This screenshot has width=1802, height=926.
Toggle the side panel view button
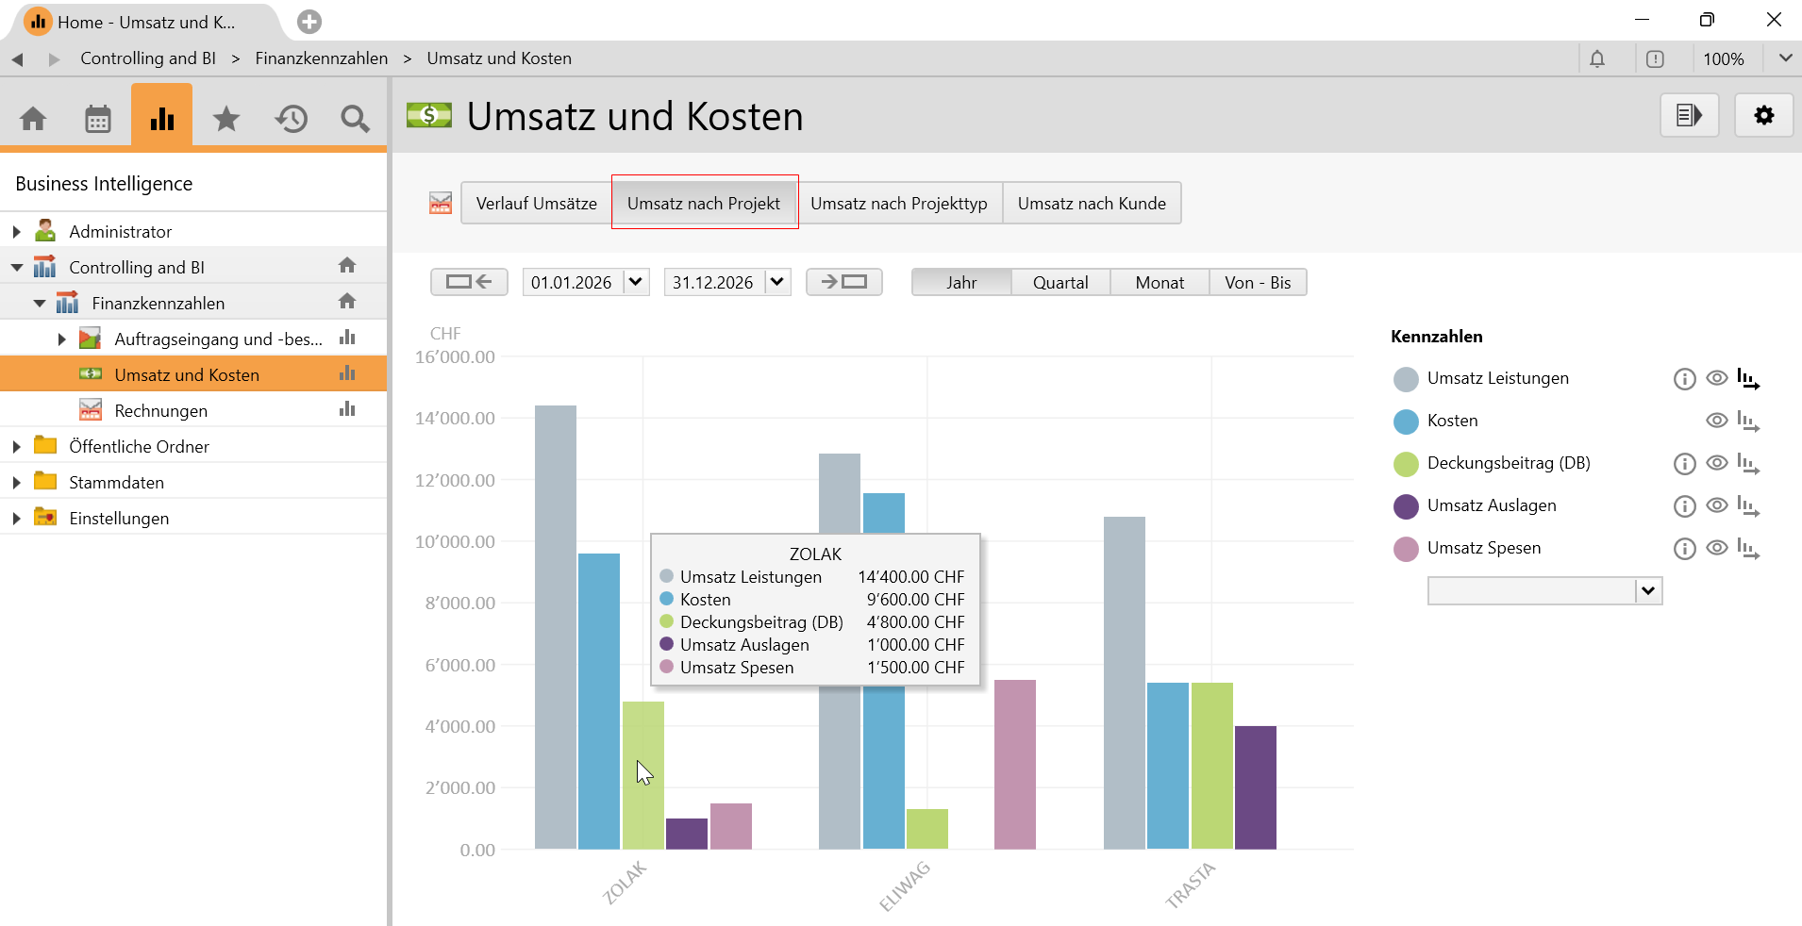coord(1689,116)
